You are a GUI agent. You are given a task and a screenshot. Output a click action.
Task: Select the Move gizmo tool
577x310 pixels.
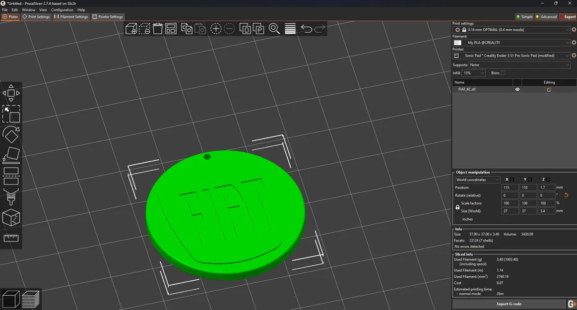[11, 93]
